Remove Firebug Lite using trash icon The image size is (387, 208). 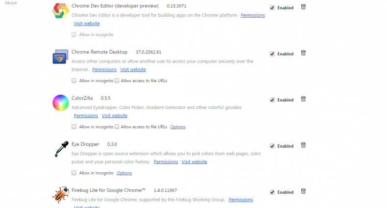pyautogui.click(x=303, y=191)
